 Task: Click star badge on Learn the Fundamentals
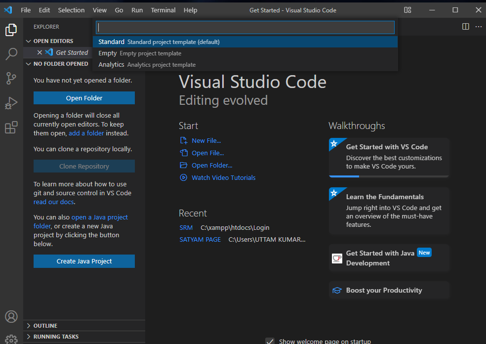(x=334, y=193)
